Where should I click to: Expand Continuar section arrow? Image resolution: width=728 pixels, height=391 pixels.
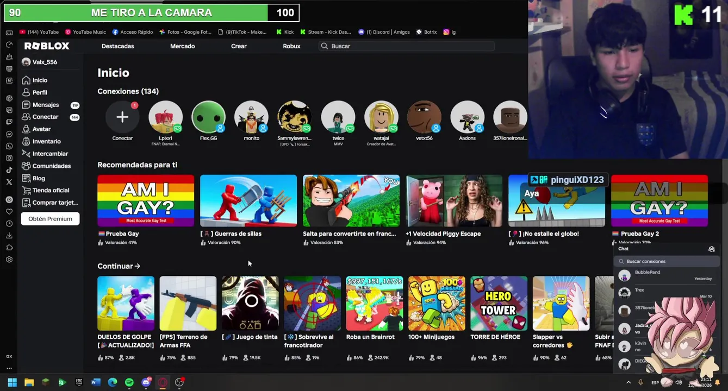coord(137,266)
